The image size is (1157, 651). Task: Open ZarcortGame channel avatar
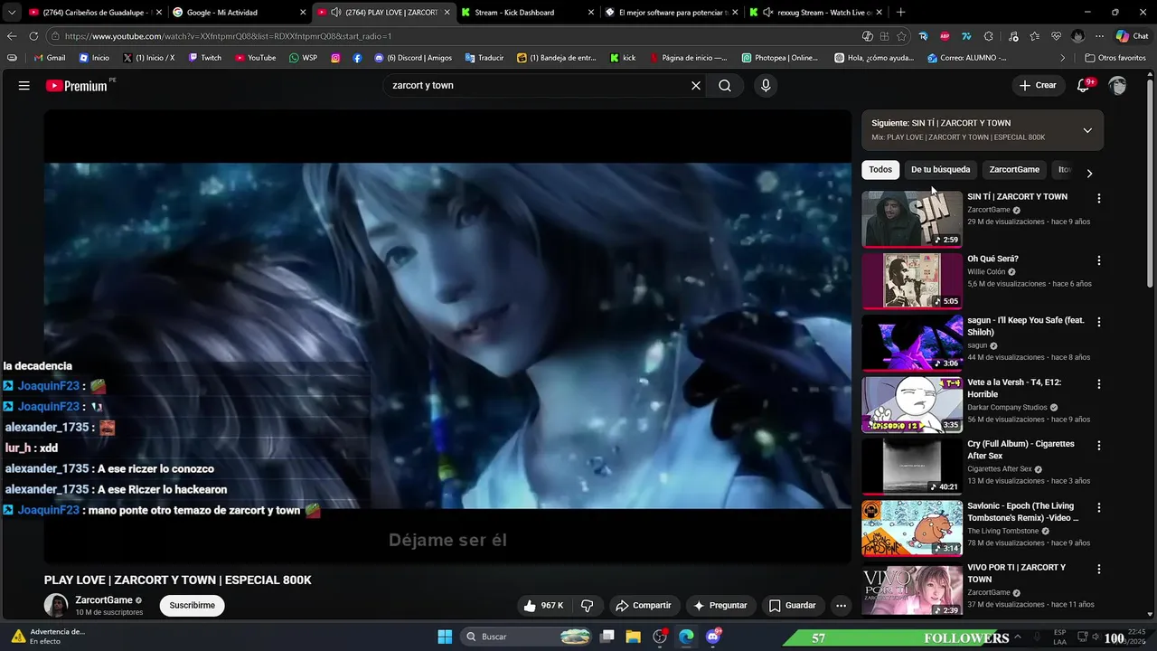pos(56,606)
